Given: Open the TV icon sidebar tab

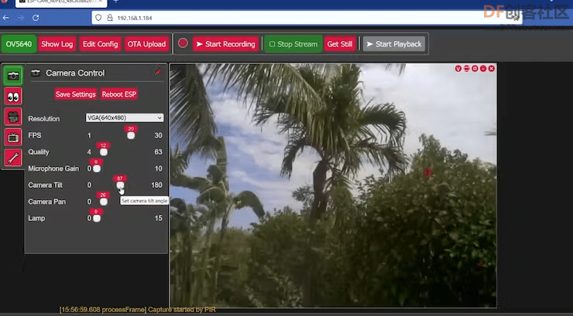Looking at the screenshot, I should [13, 138].
